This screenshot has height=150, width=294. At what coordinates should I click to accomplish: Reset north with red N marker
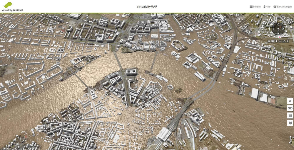pyautogui.click(x=279, y=37)
